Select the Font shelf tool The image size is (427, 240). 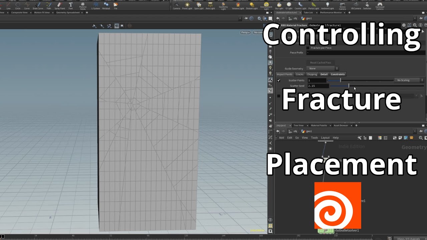pos(71,6)
